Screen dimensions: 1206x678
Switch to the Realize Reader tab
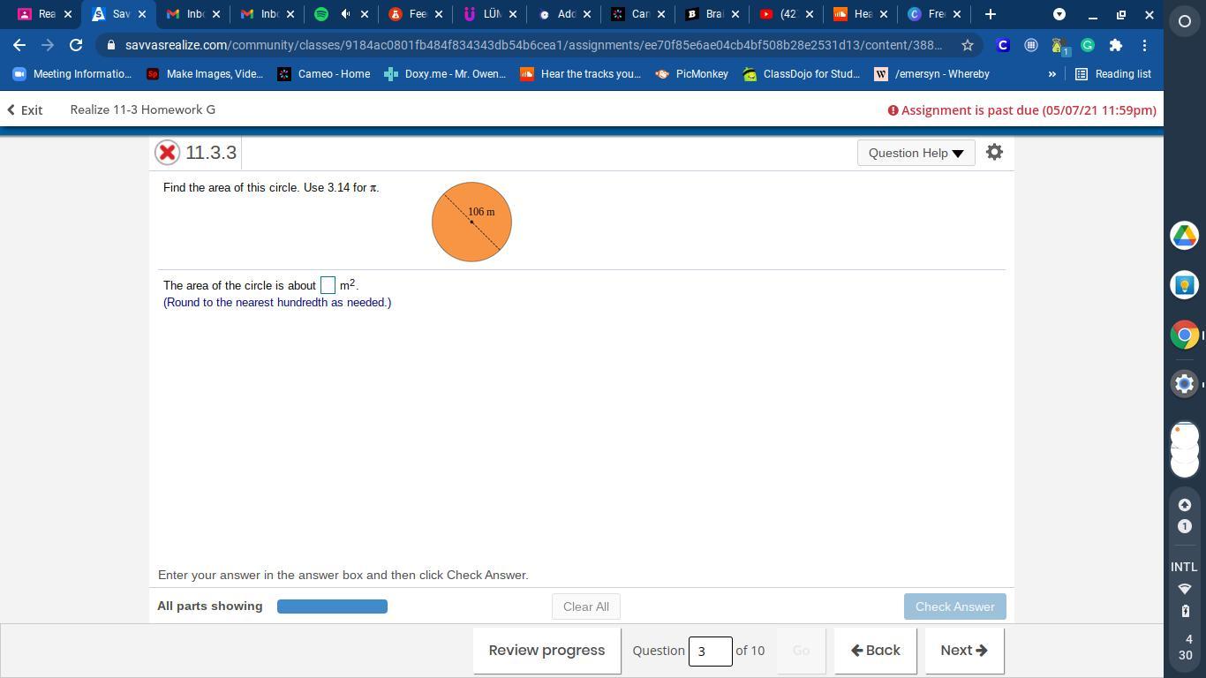43,14
